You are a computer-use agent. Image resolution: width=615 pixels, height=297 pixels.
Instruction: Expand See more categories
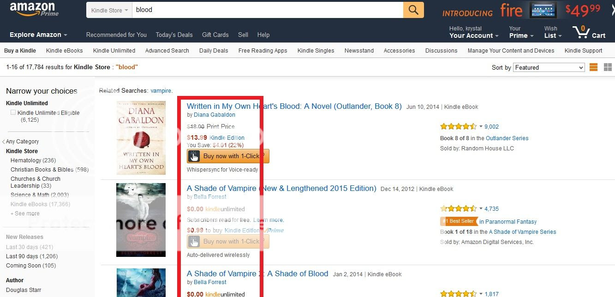pos(25,214)
